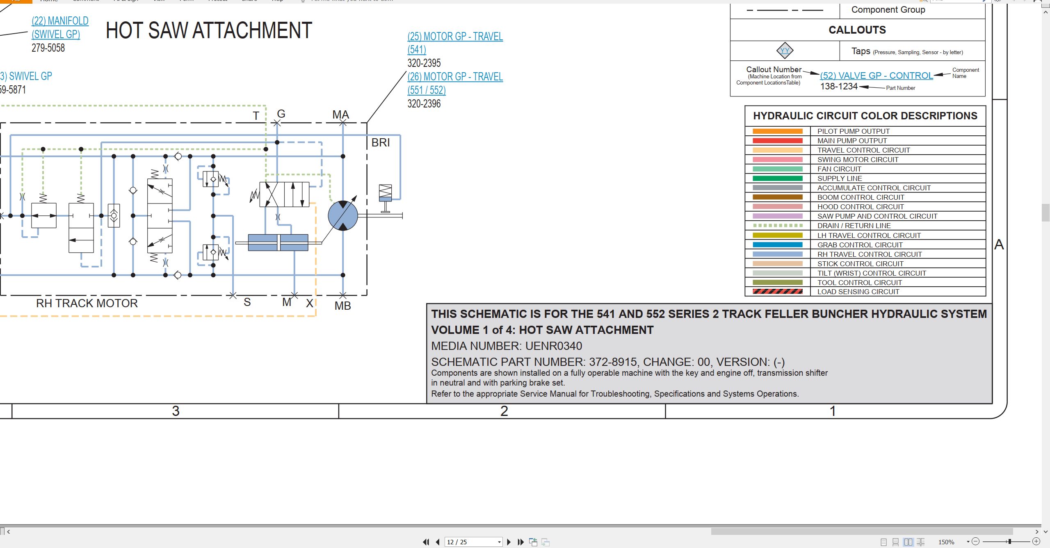Click the SWIVEL GP callout link
Image resolution: width=1050 pixels, height=548 pixels.
(x=26, y=76)
